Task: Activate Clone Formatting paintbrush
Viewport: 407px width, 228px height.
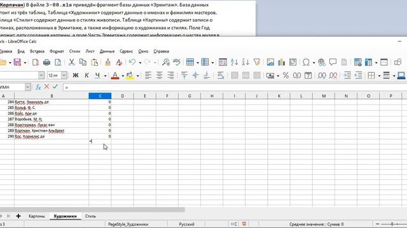Action: 107,62
